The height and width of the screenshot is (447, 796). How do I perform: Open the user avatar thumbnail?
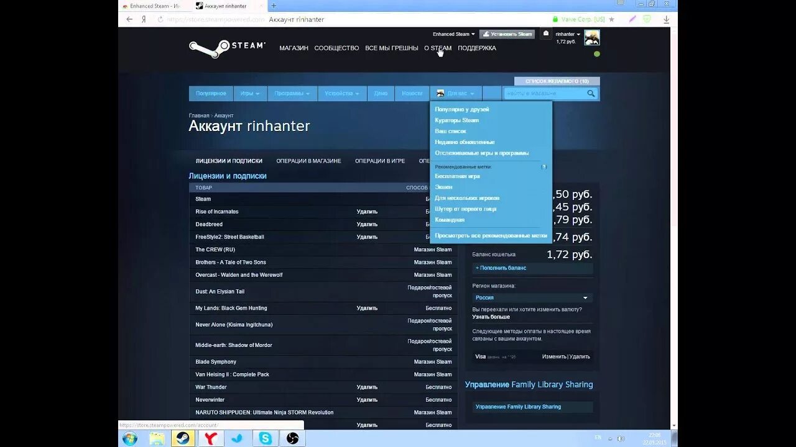(x=591, y=37)
